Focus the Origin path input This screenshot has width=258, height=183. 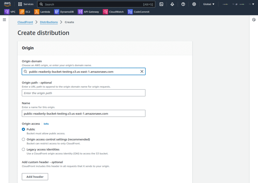pyautogui.click(x=84, y=93)
